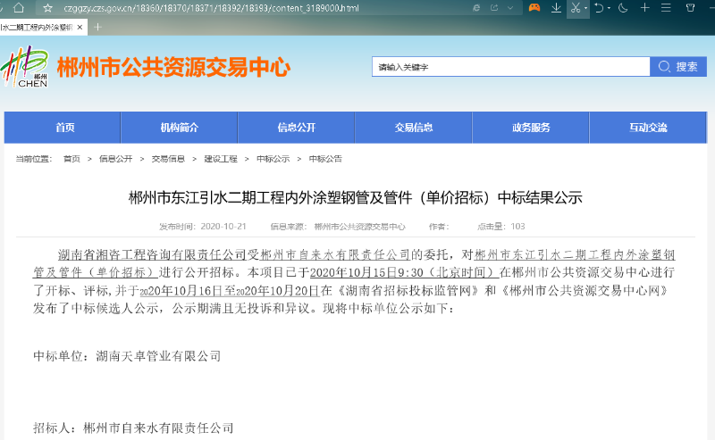Viewport: 715px width, 440px height.
Task: Open the 首页 navigation tab
Action: (64, 128)
